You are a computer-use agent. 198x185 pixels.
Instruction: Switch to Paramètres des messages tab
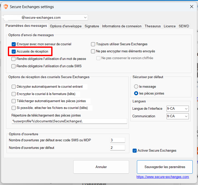pos(26,26)
